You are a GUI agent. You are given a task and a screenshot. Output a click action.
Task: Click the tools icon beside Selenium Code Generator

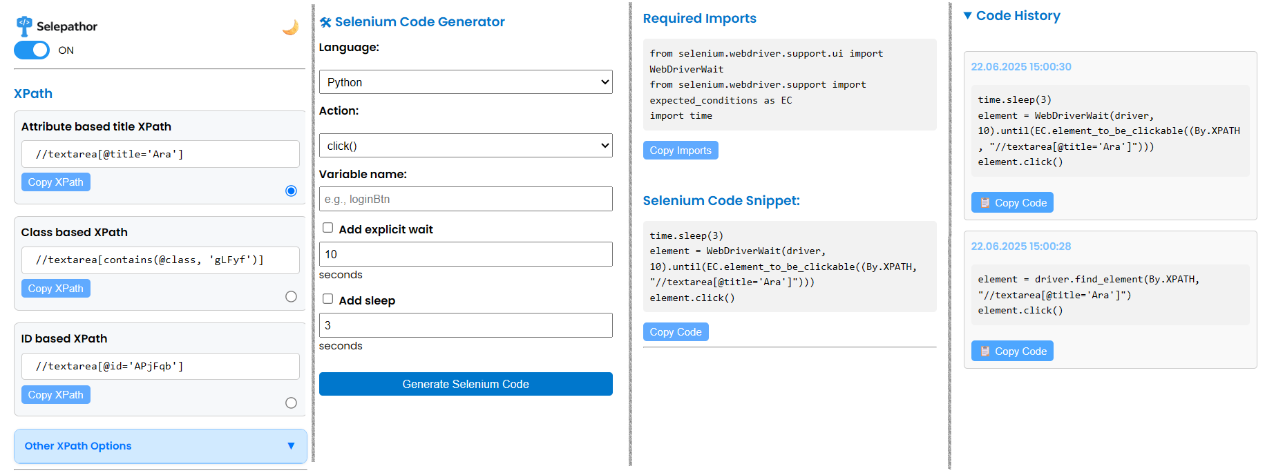point(325,22)
